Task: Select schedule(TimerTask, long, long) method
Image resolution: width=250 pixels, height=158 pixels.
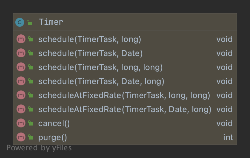Action: tap(101, 67)
